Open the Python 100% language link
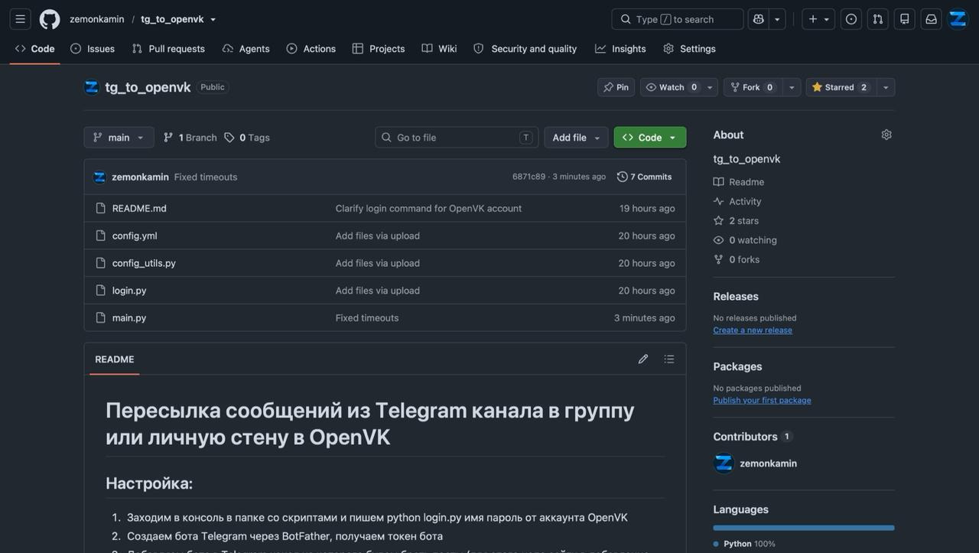 pyautogui.click(x=744, y=544)
